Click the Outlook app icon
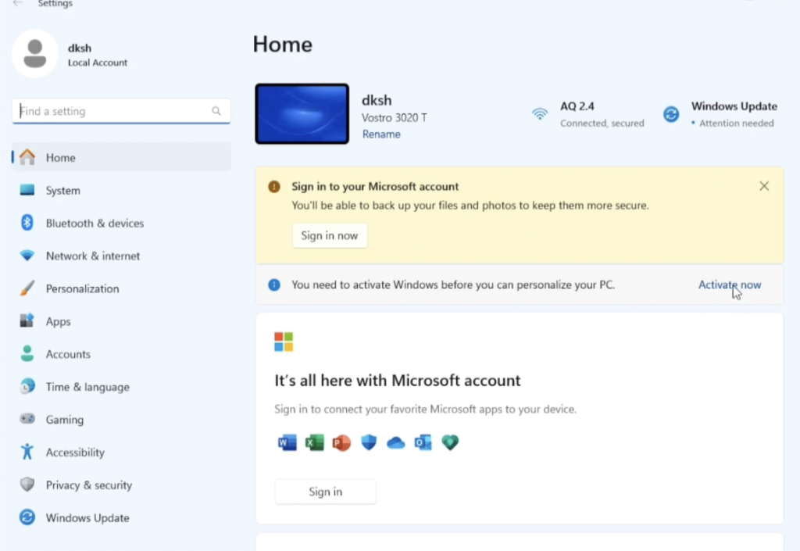Screen dimensions: 800x551 click(423, 443)
